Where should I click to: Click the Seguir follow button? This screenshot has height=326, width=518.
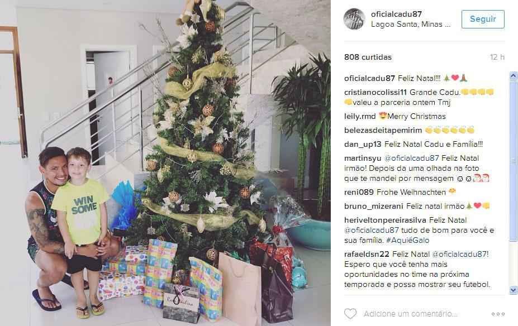coord(483,19)
